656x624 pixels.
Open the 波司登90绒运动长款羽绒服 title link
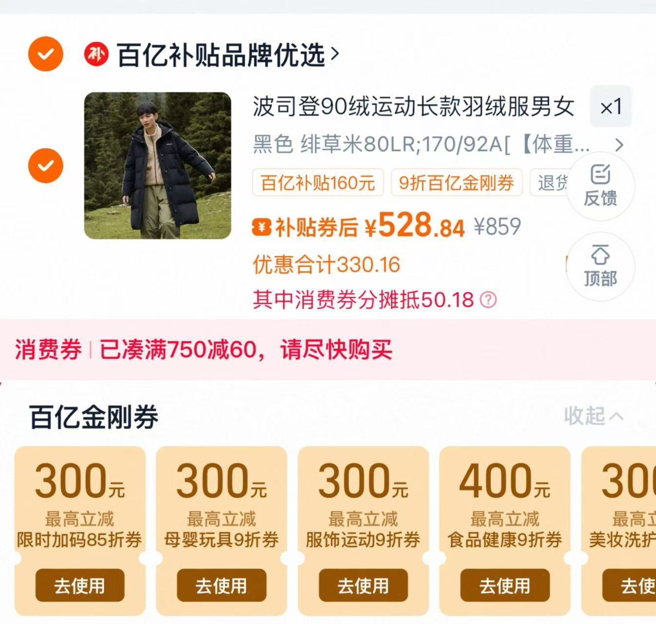click(413, 107)
